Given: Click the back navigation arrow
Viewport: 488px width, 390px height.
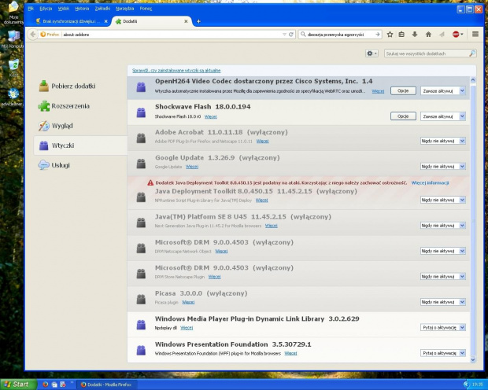Looking at the screenshot, I should point(33,35).
